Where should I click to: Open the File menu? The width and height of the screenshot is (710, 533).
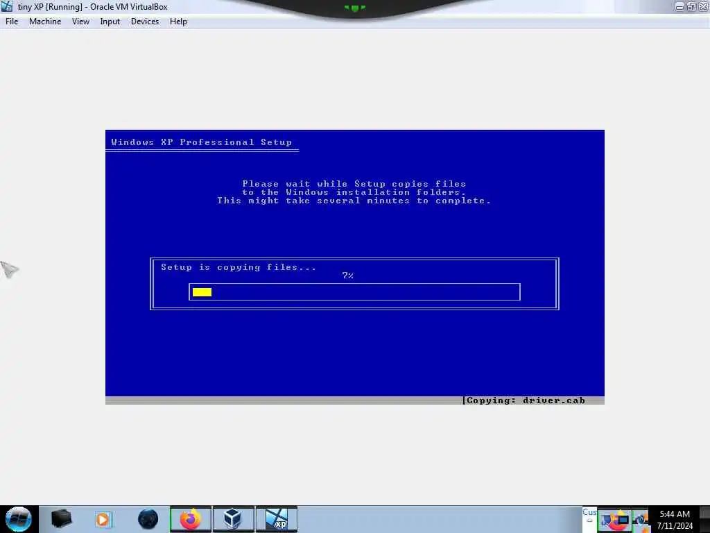point(12,22)
